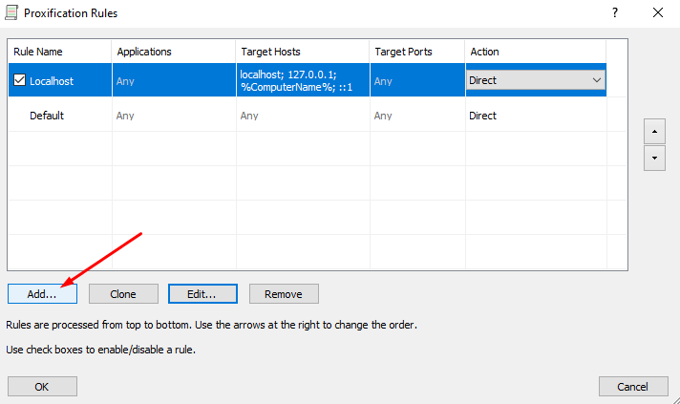Confirm with the OK button
The width and height of the screenshot is (680, 404).
click(x=42, y=386)
